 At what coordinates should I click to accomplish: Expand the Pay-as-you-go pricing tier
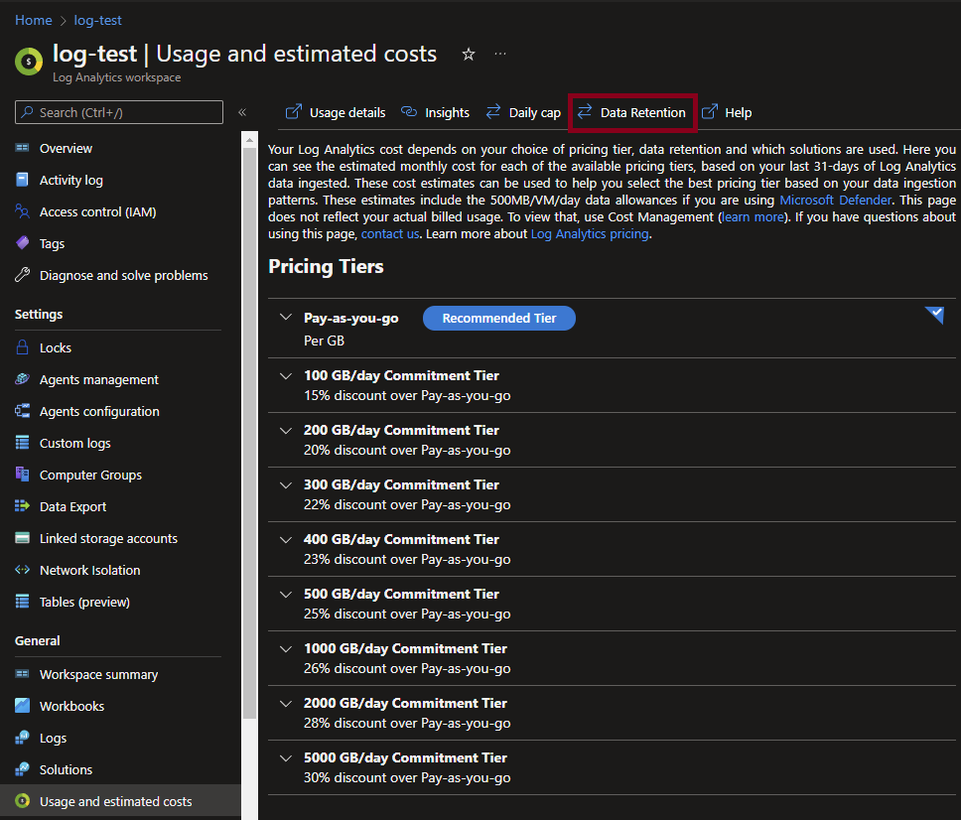[286, 318]
